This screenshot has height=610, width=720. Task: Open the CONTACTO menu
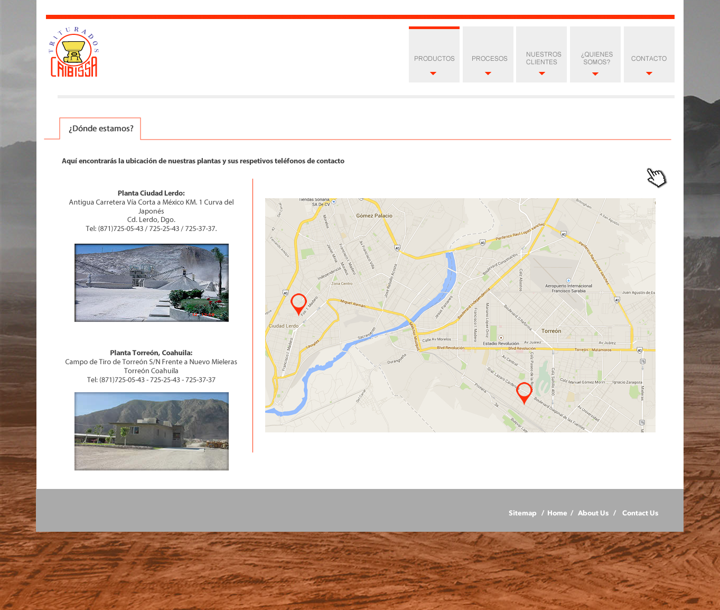(649, 54)
